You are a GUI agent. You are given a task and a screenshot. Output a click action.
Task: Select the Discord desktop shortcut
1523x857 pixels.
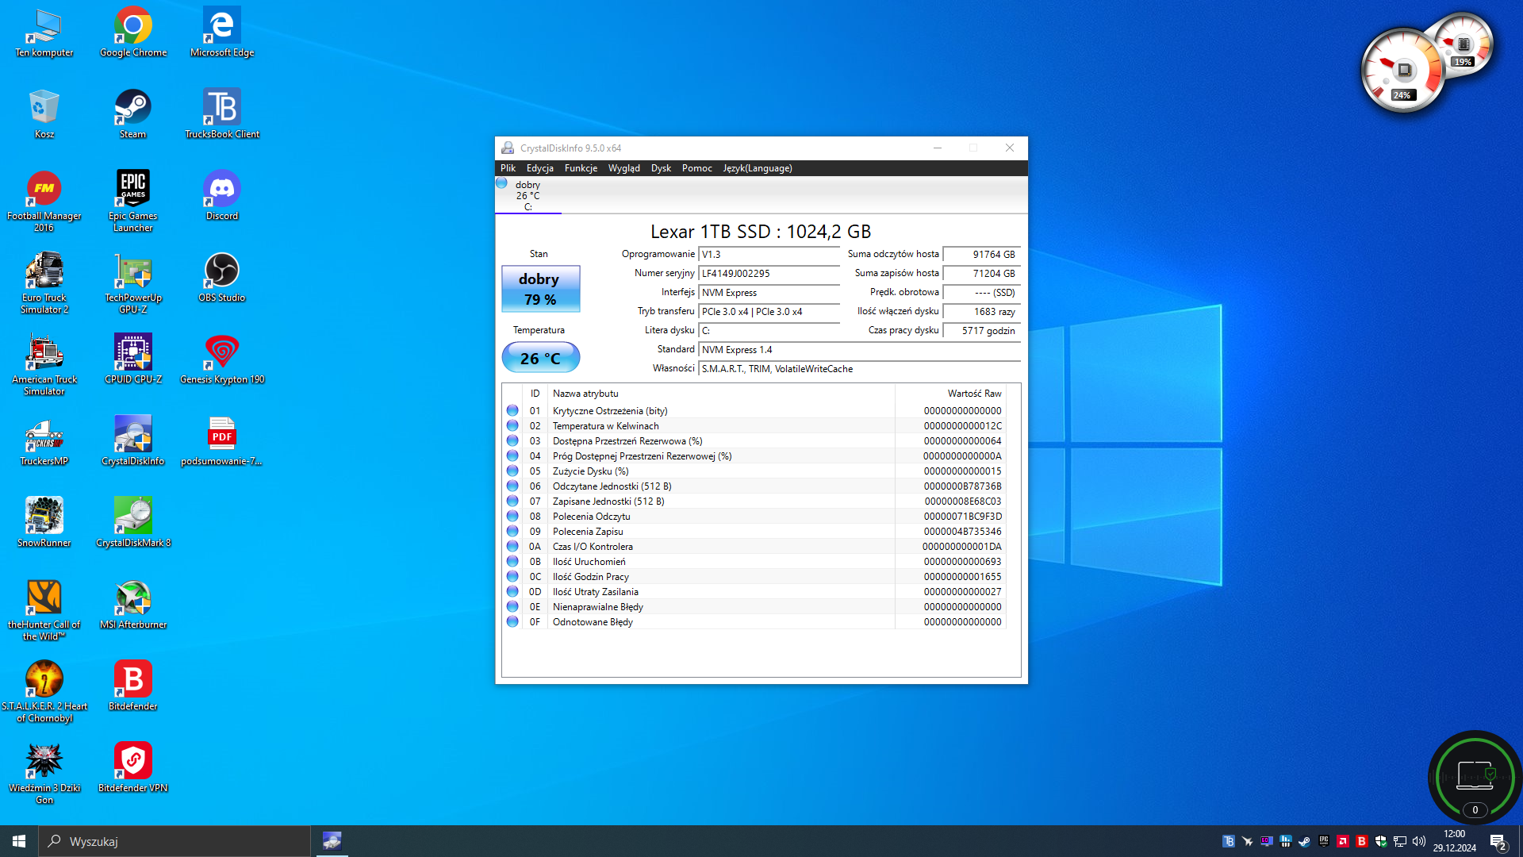(x=222, y=197)
